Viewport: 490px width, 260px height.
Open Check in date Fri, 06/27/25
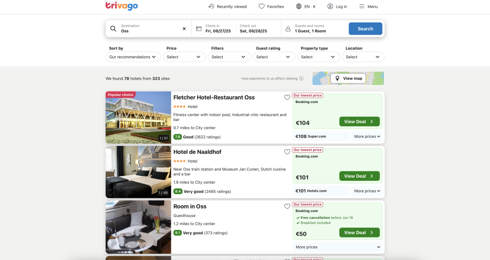[x=218, y=29]
